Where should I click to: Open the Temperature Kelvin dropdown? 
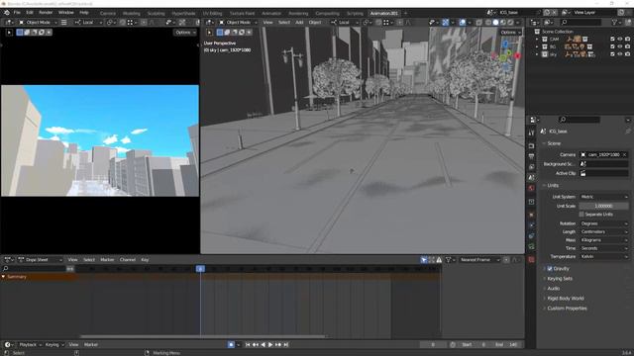tap(604, 256)
